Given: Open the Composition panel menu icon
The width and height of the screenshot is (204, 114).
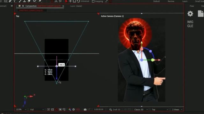Looking at the screenshot, I should point(63,6).
